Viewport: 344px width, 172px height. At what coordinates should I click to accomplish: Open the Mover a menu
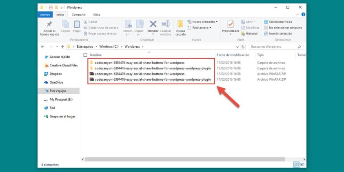tap(128, 28)
